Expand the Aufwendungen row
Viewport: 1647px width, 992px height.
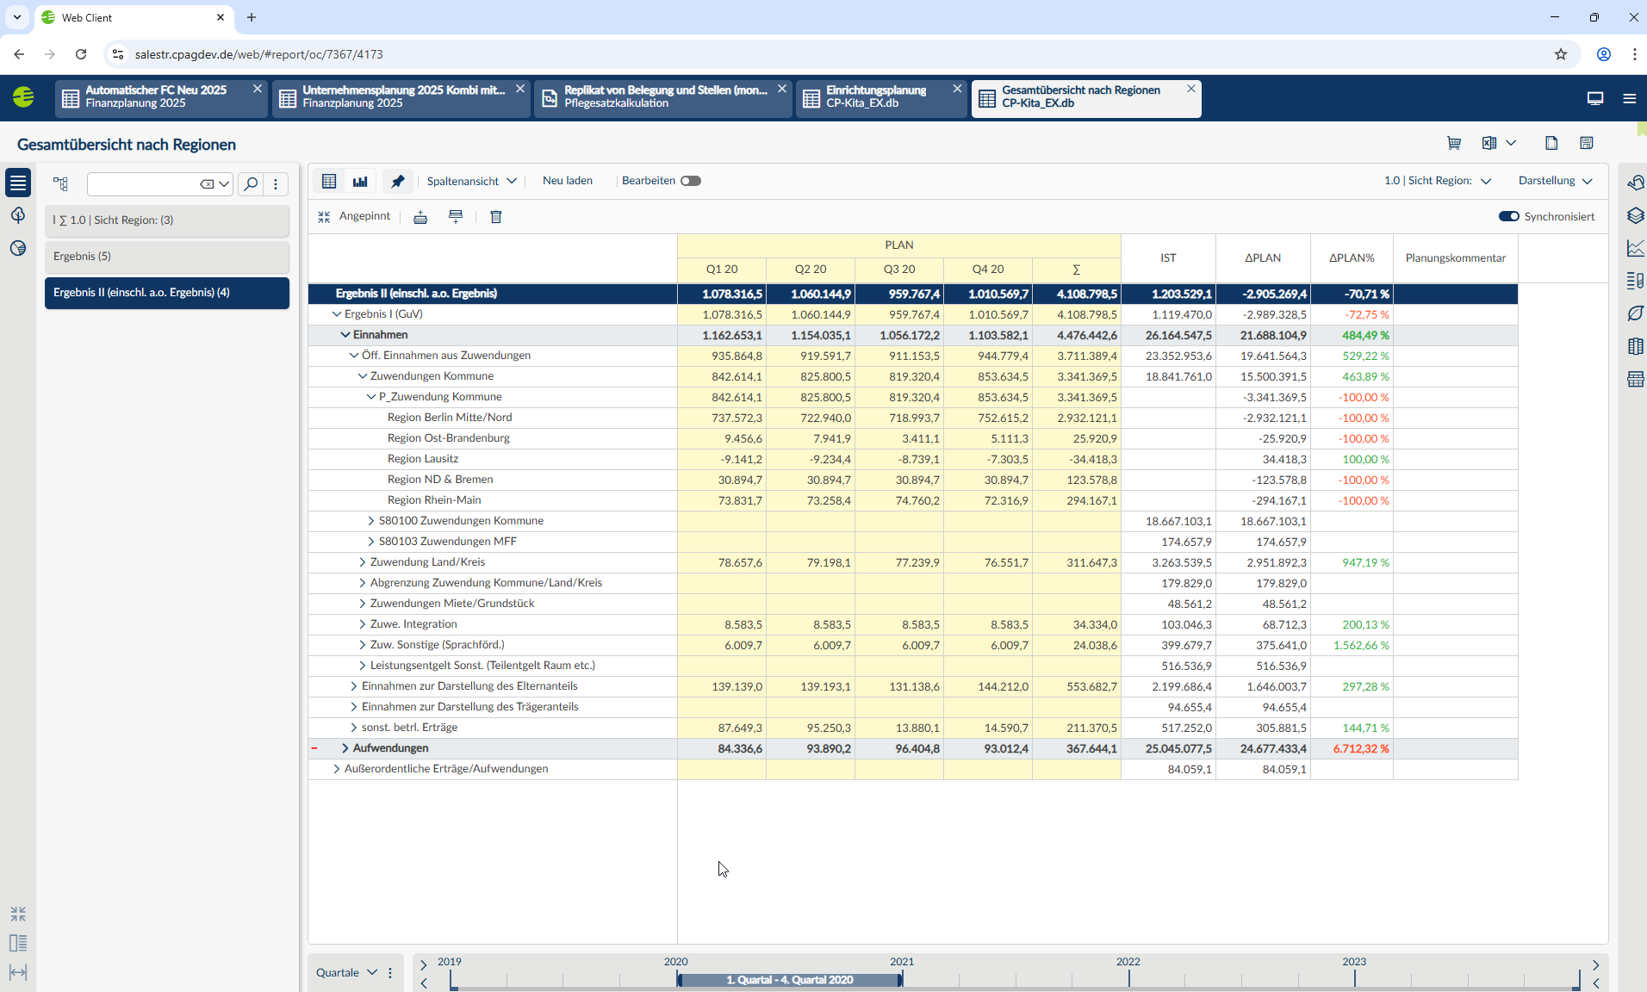[345, 748]
